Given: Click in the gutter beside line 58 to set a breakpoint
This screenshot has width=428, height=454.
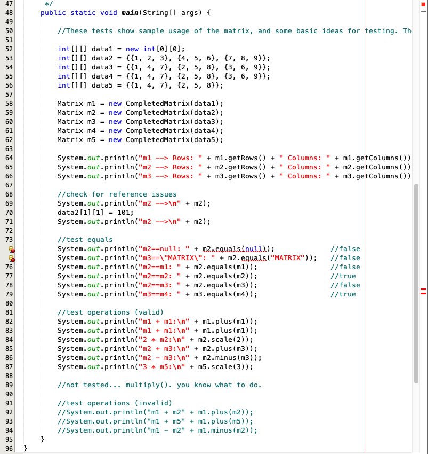Looking at the screenshot, I should pyautogui.click(x=12, y=103).
